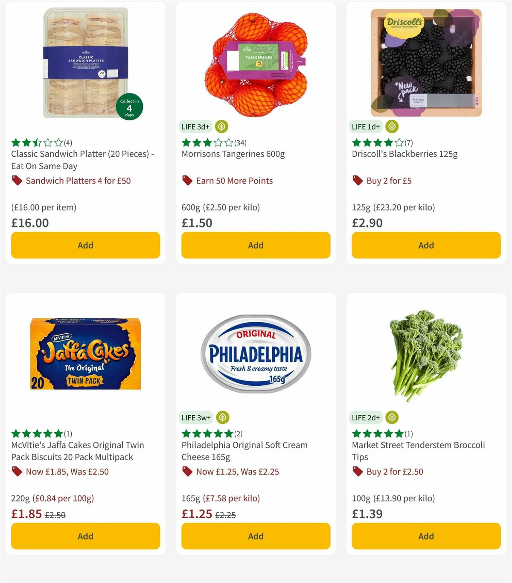512x583 pixels.
Task: Click the red tag icon beside 'Buy 2 for £5'
Action: click(358, 181)
